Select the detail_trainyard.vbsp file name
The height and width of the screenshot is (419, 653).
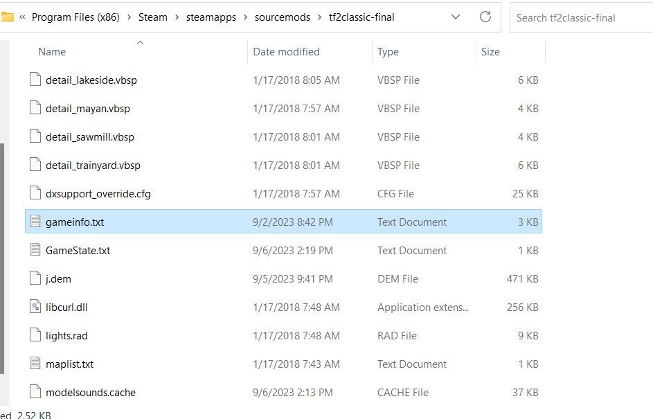pos(93,166)
